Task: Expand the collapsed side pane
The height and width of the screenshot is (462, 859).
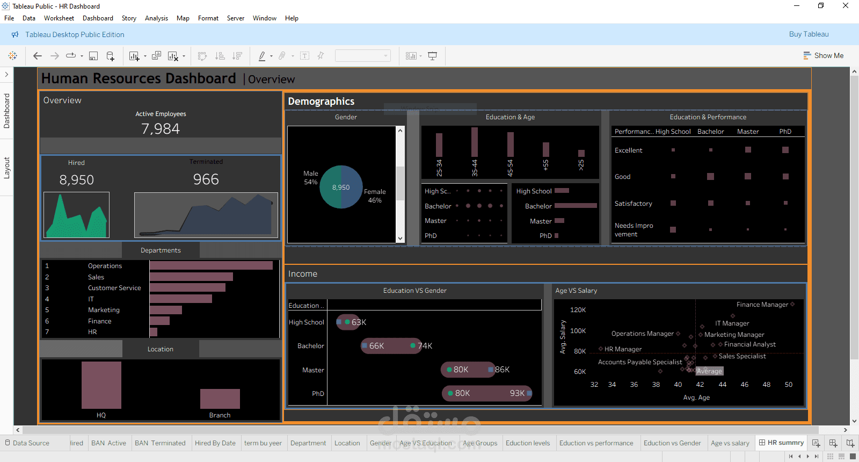Action: [6, 74]
